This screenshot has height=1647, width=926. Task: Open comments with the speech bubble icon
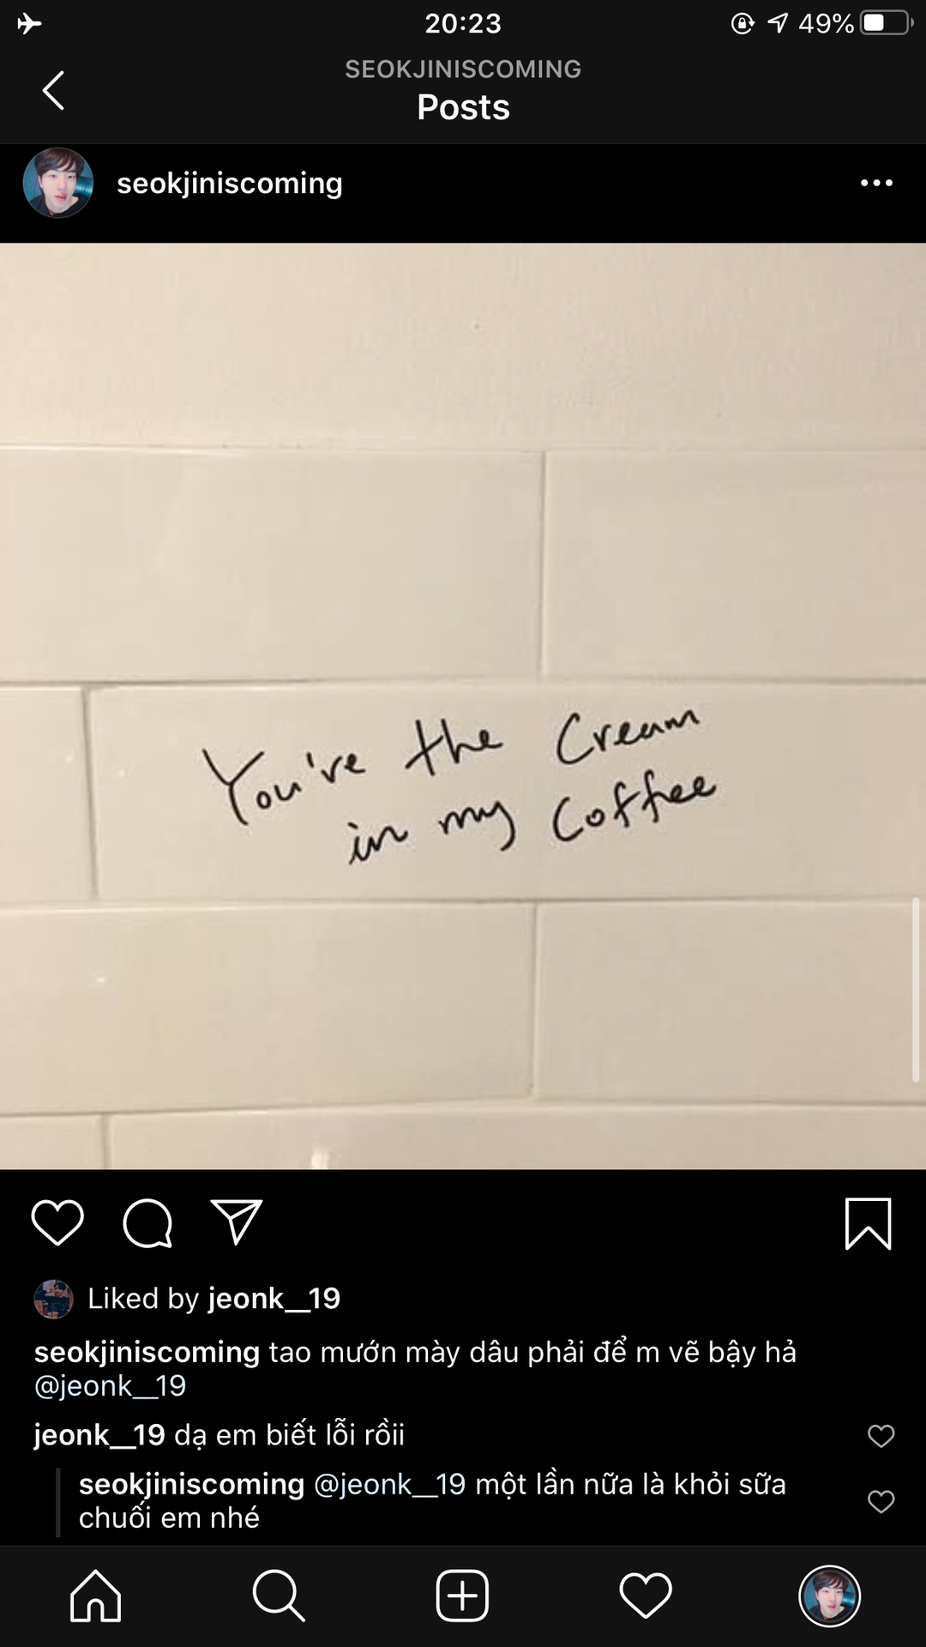(x=147, y=1222)
